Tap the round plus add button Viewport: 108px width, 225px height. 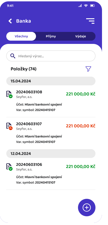[x=87, y=208]
